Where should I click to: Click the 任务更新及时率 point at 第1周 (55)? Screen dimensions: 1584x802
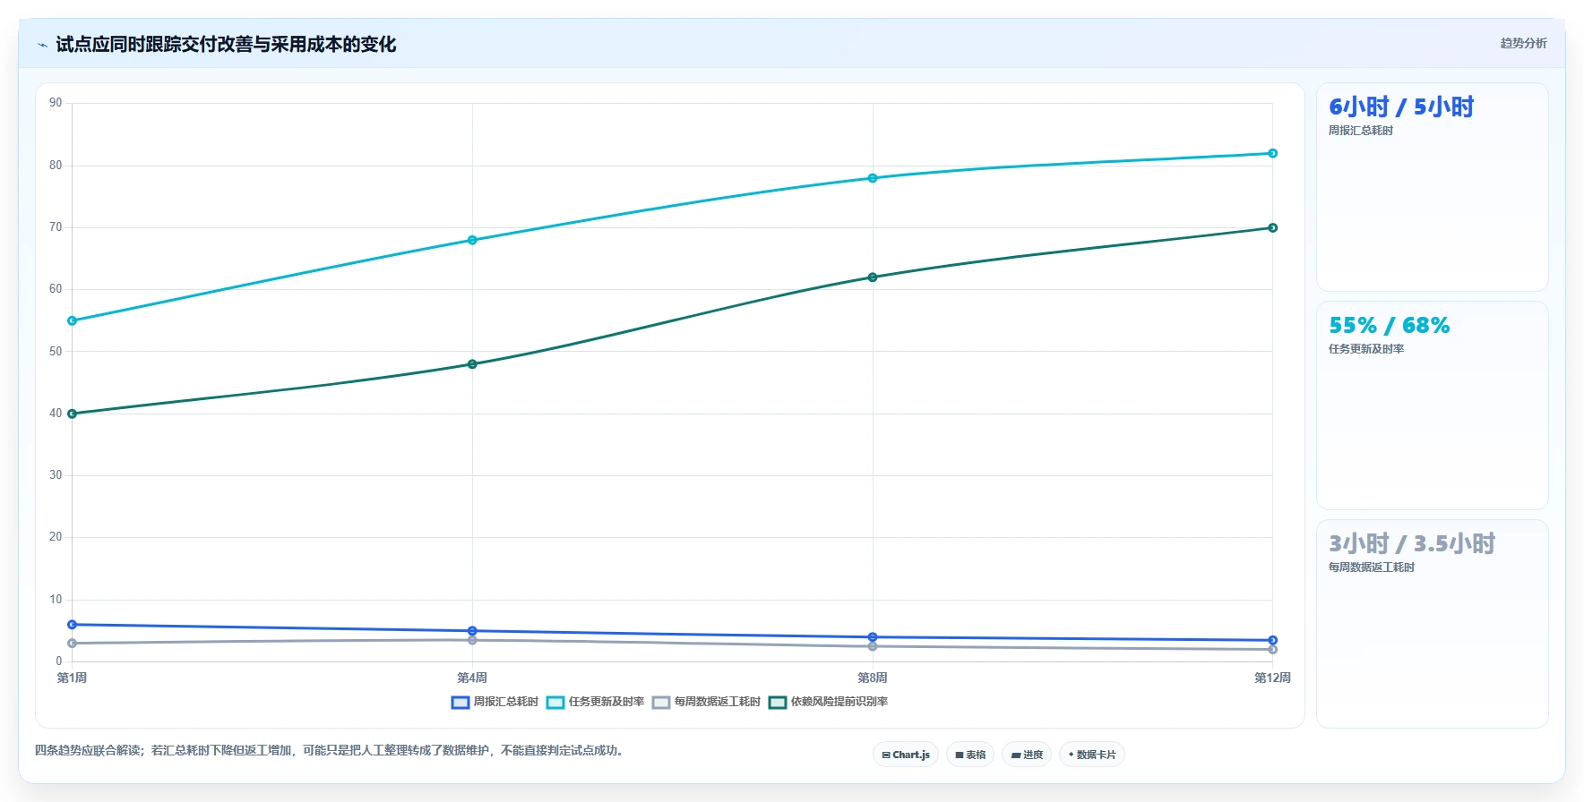coord(73,320)
